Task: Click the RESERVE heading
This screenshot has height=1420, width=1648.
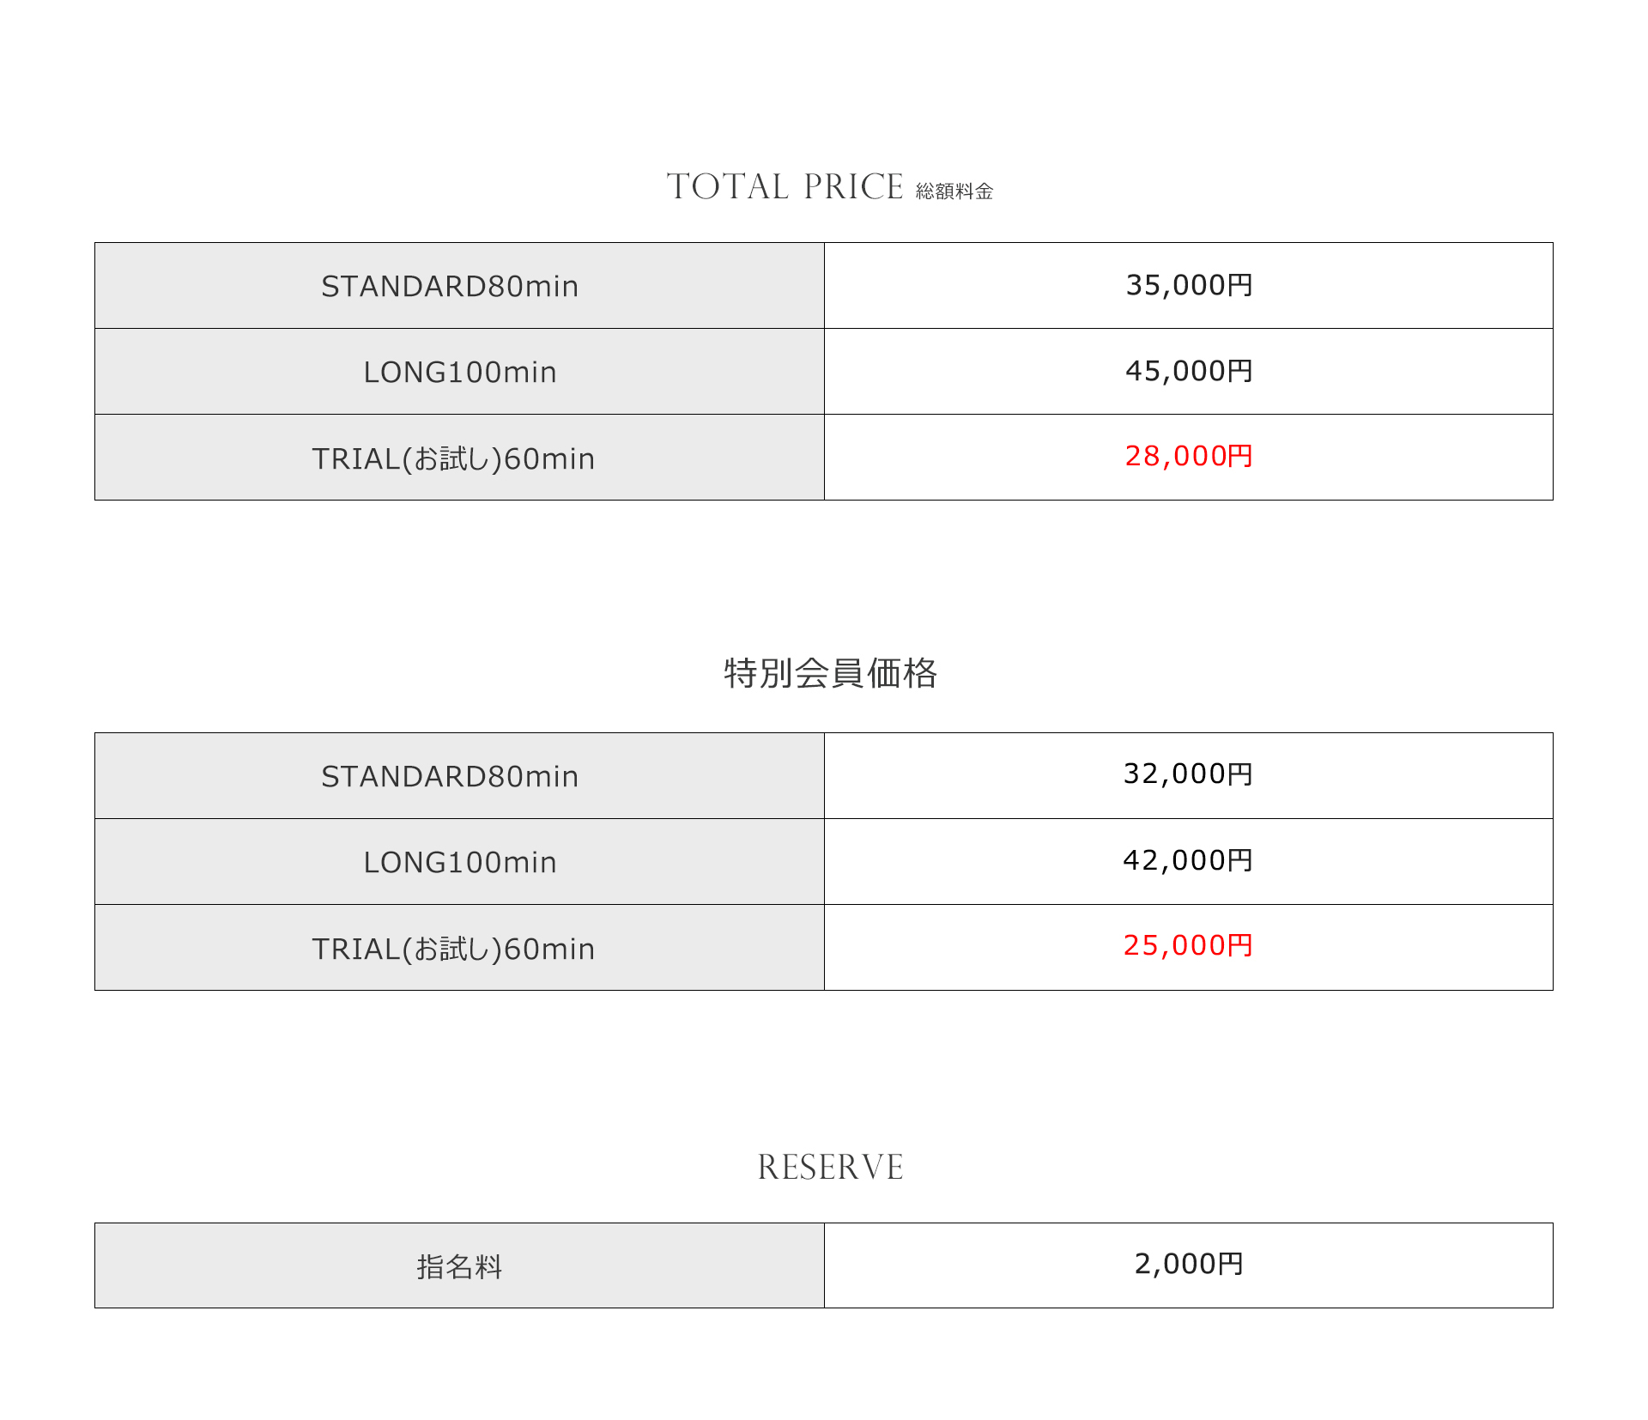Action: (x=830, y=1168)
